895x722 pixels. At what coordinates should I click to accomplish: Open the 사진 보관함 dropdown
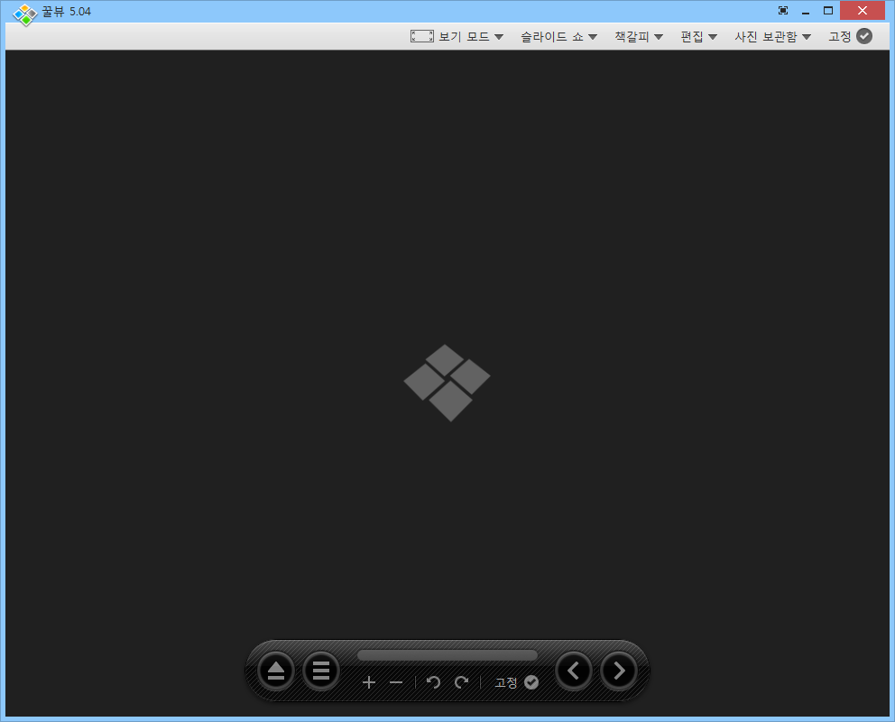[772, 36]
